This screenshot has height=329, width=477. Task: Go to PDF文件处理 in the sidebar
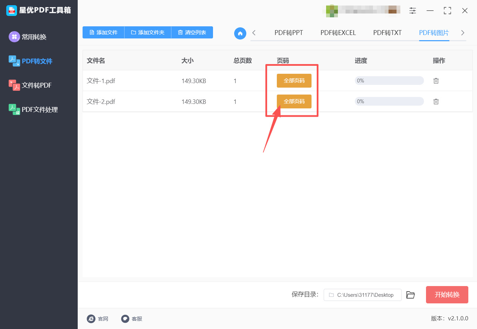pos(33,109)
